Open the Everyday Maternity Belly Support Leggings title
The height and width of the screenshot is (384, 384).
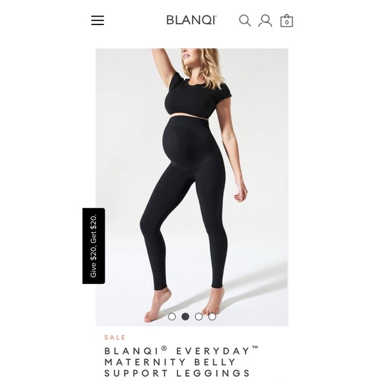[x=181, y=361]
